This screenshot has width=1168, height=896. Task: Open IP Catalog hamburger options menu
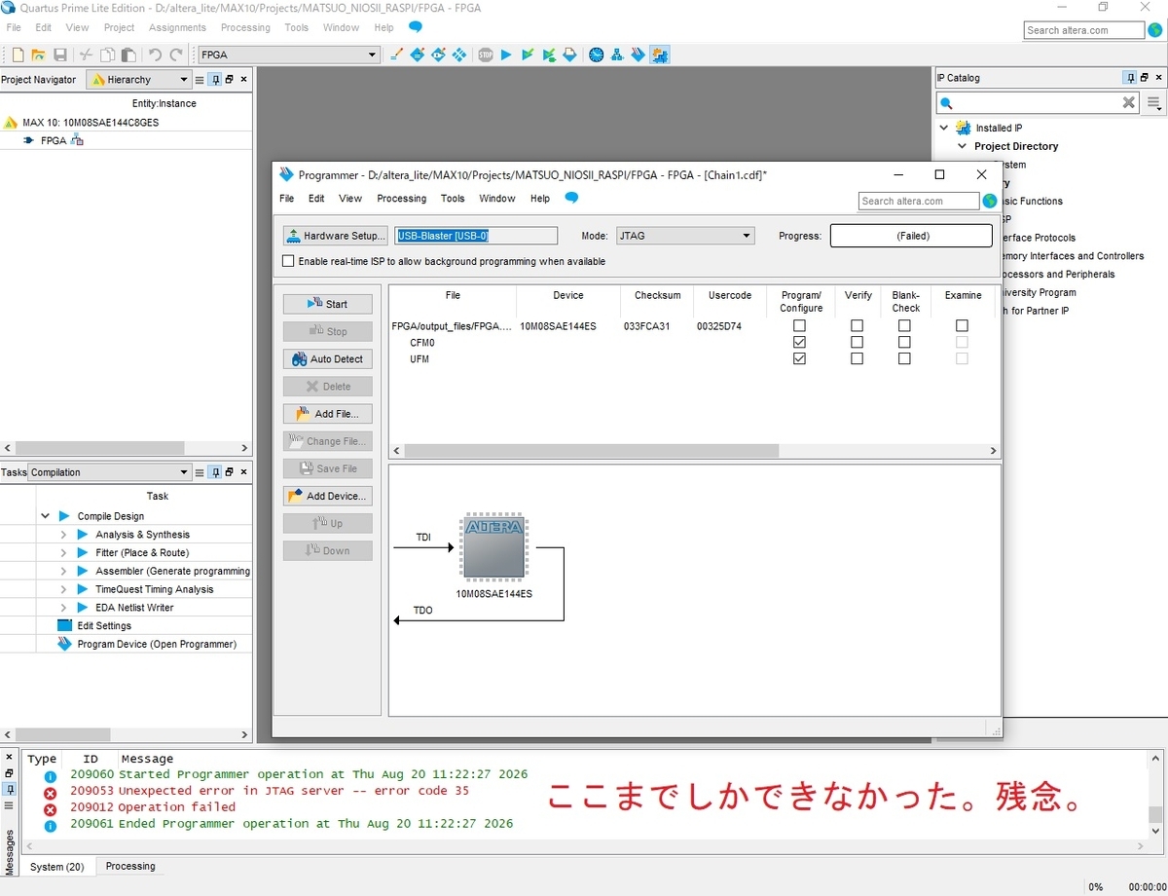(1153, 102)
